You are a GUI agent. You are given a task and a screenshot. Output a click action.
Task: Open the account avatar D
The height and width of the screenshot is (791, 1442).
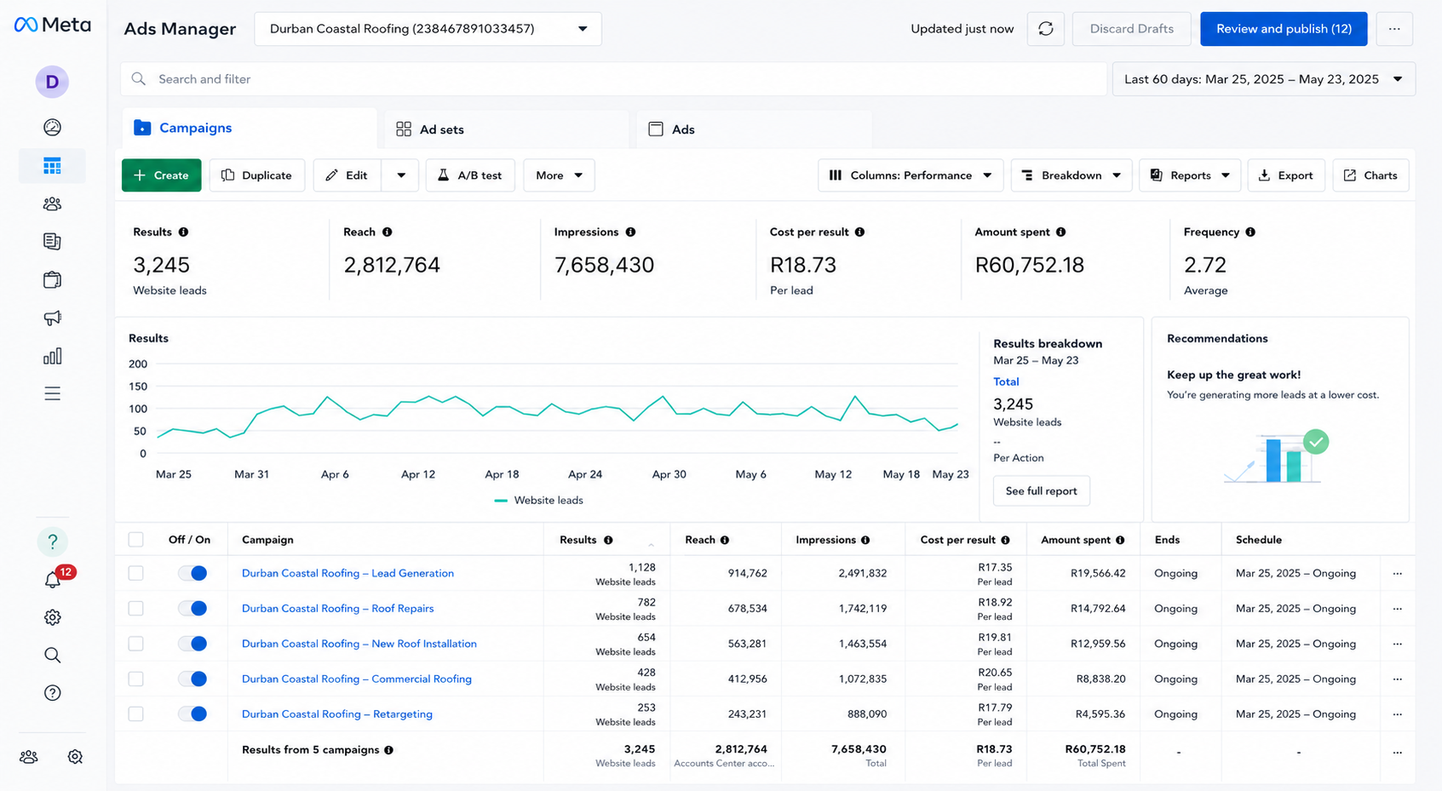[x=52, y=82]
